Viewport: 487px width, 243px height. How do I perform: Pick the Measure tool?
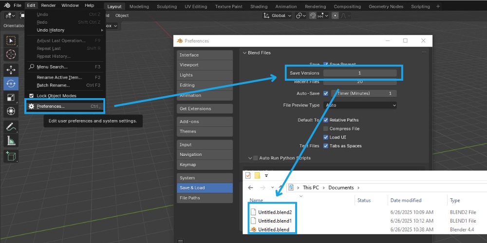[11, 141]
